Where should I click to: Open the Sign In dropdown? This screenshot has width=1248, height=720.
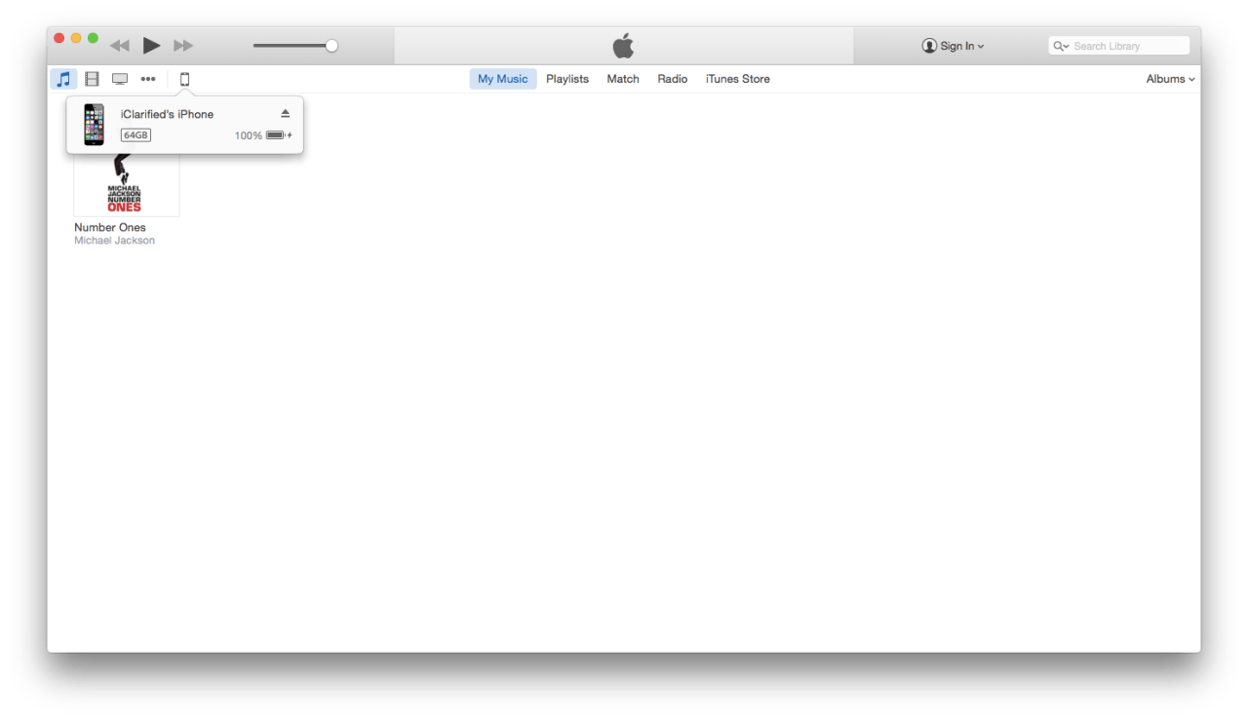(x=953, y=45)
